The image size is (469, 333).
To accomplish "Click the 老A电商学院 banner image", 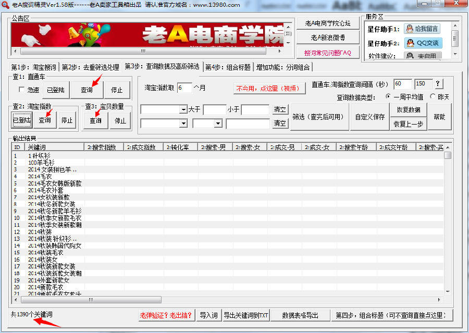I will coord(147,35).
